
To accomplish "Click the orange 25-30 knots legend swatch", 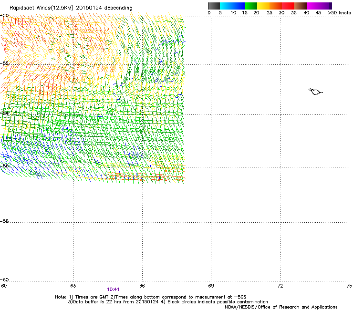I will click(x=276, y=6).
